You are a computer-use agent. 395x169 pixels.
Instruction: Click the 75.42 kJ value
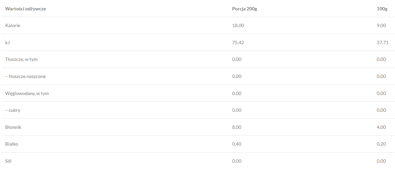click(x=238, y=43)
